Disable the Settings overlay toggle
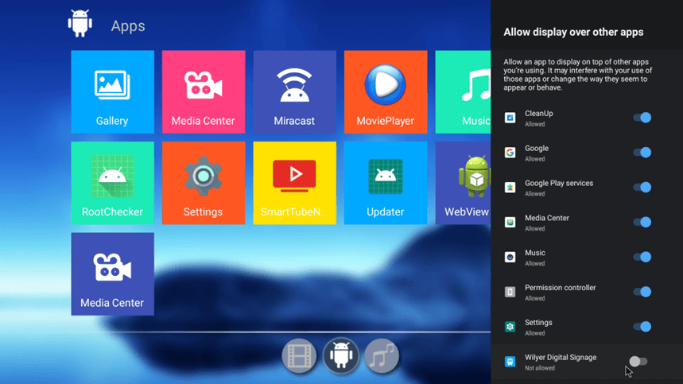This screenshot has height=384, width=683. (x=642, y=327)
